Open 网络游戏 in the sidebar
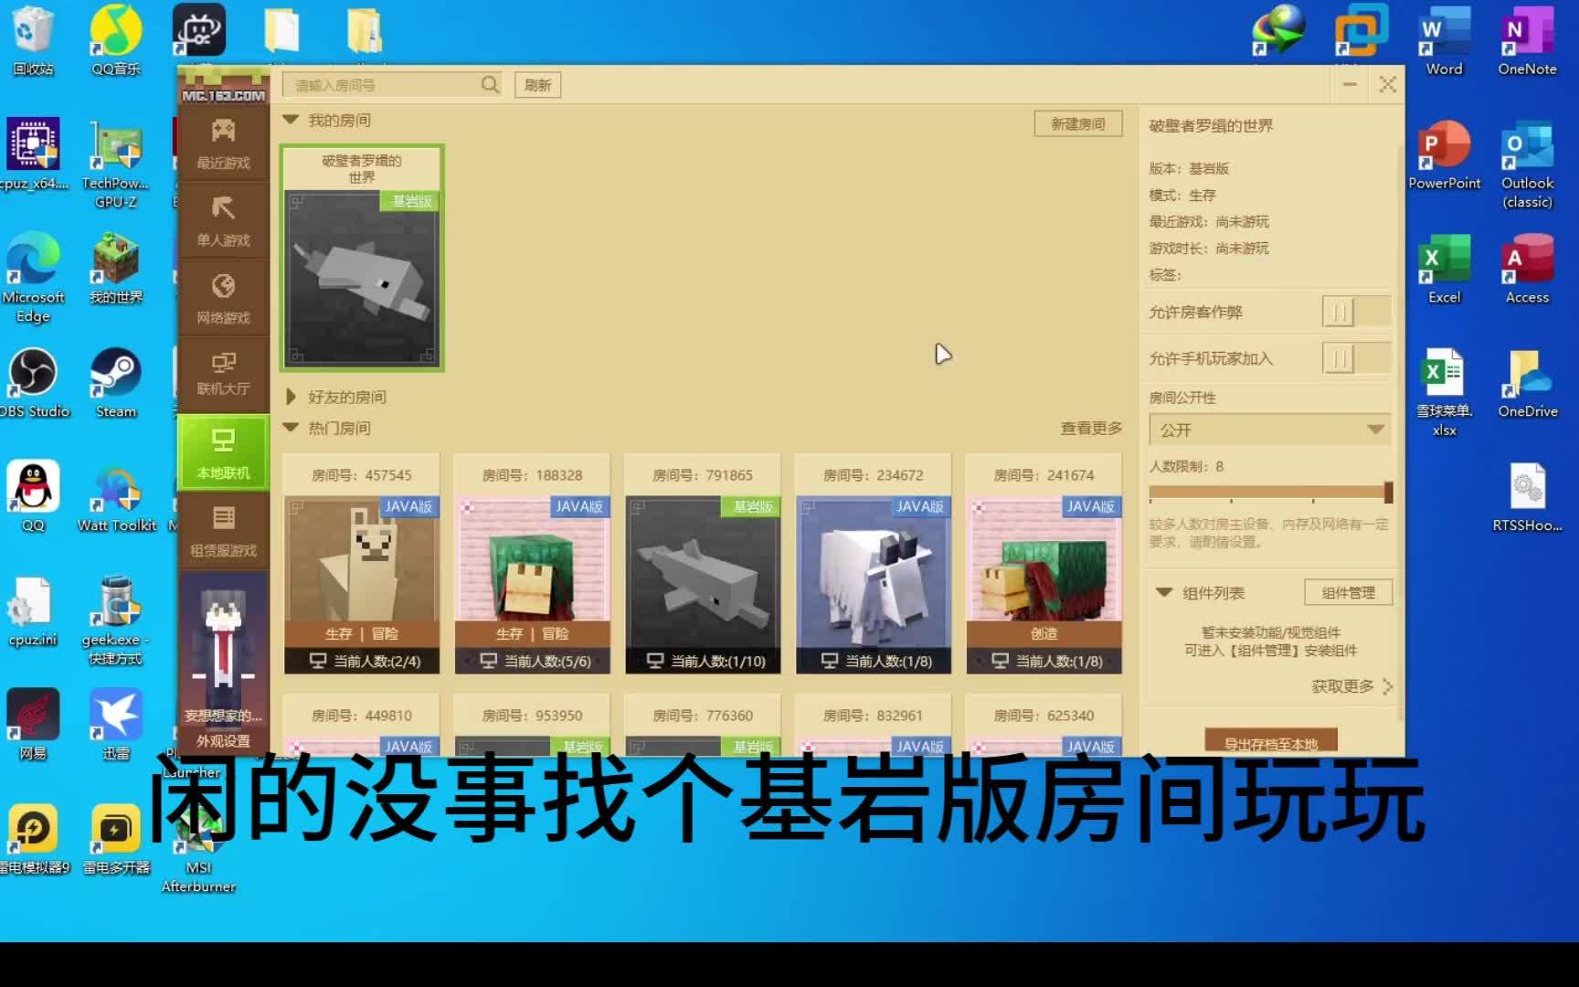The height and width of the screenshot is (987, 1579). tap(223, 299)
